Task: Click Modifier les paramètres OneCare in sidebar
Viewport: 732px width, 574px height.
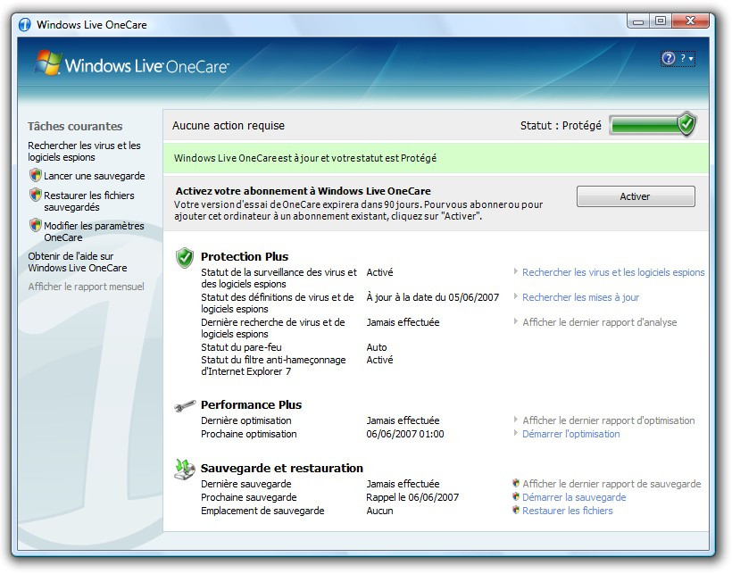Action: coord(94,232)
